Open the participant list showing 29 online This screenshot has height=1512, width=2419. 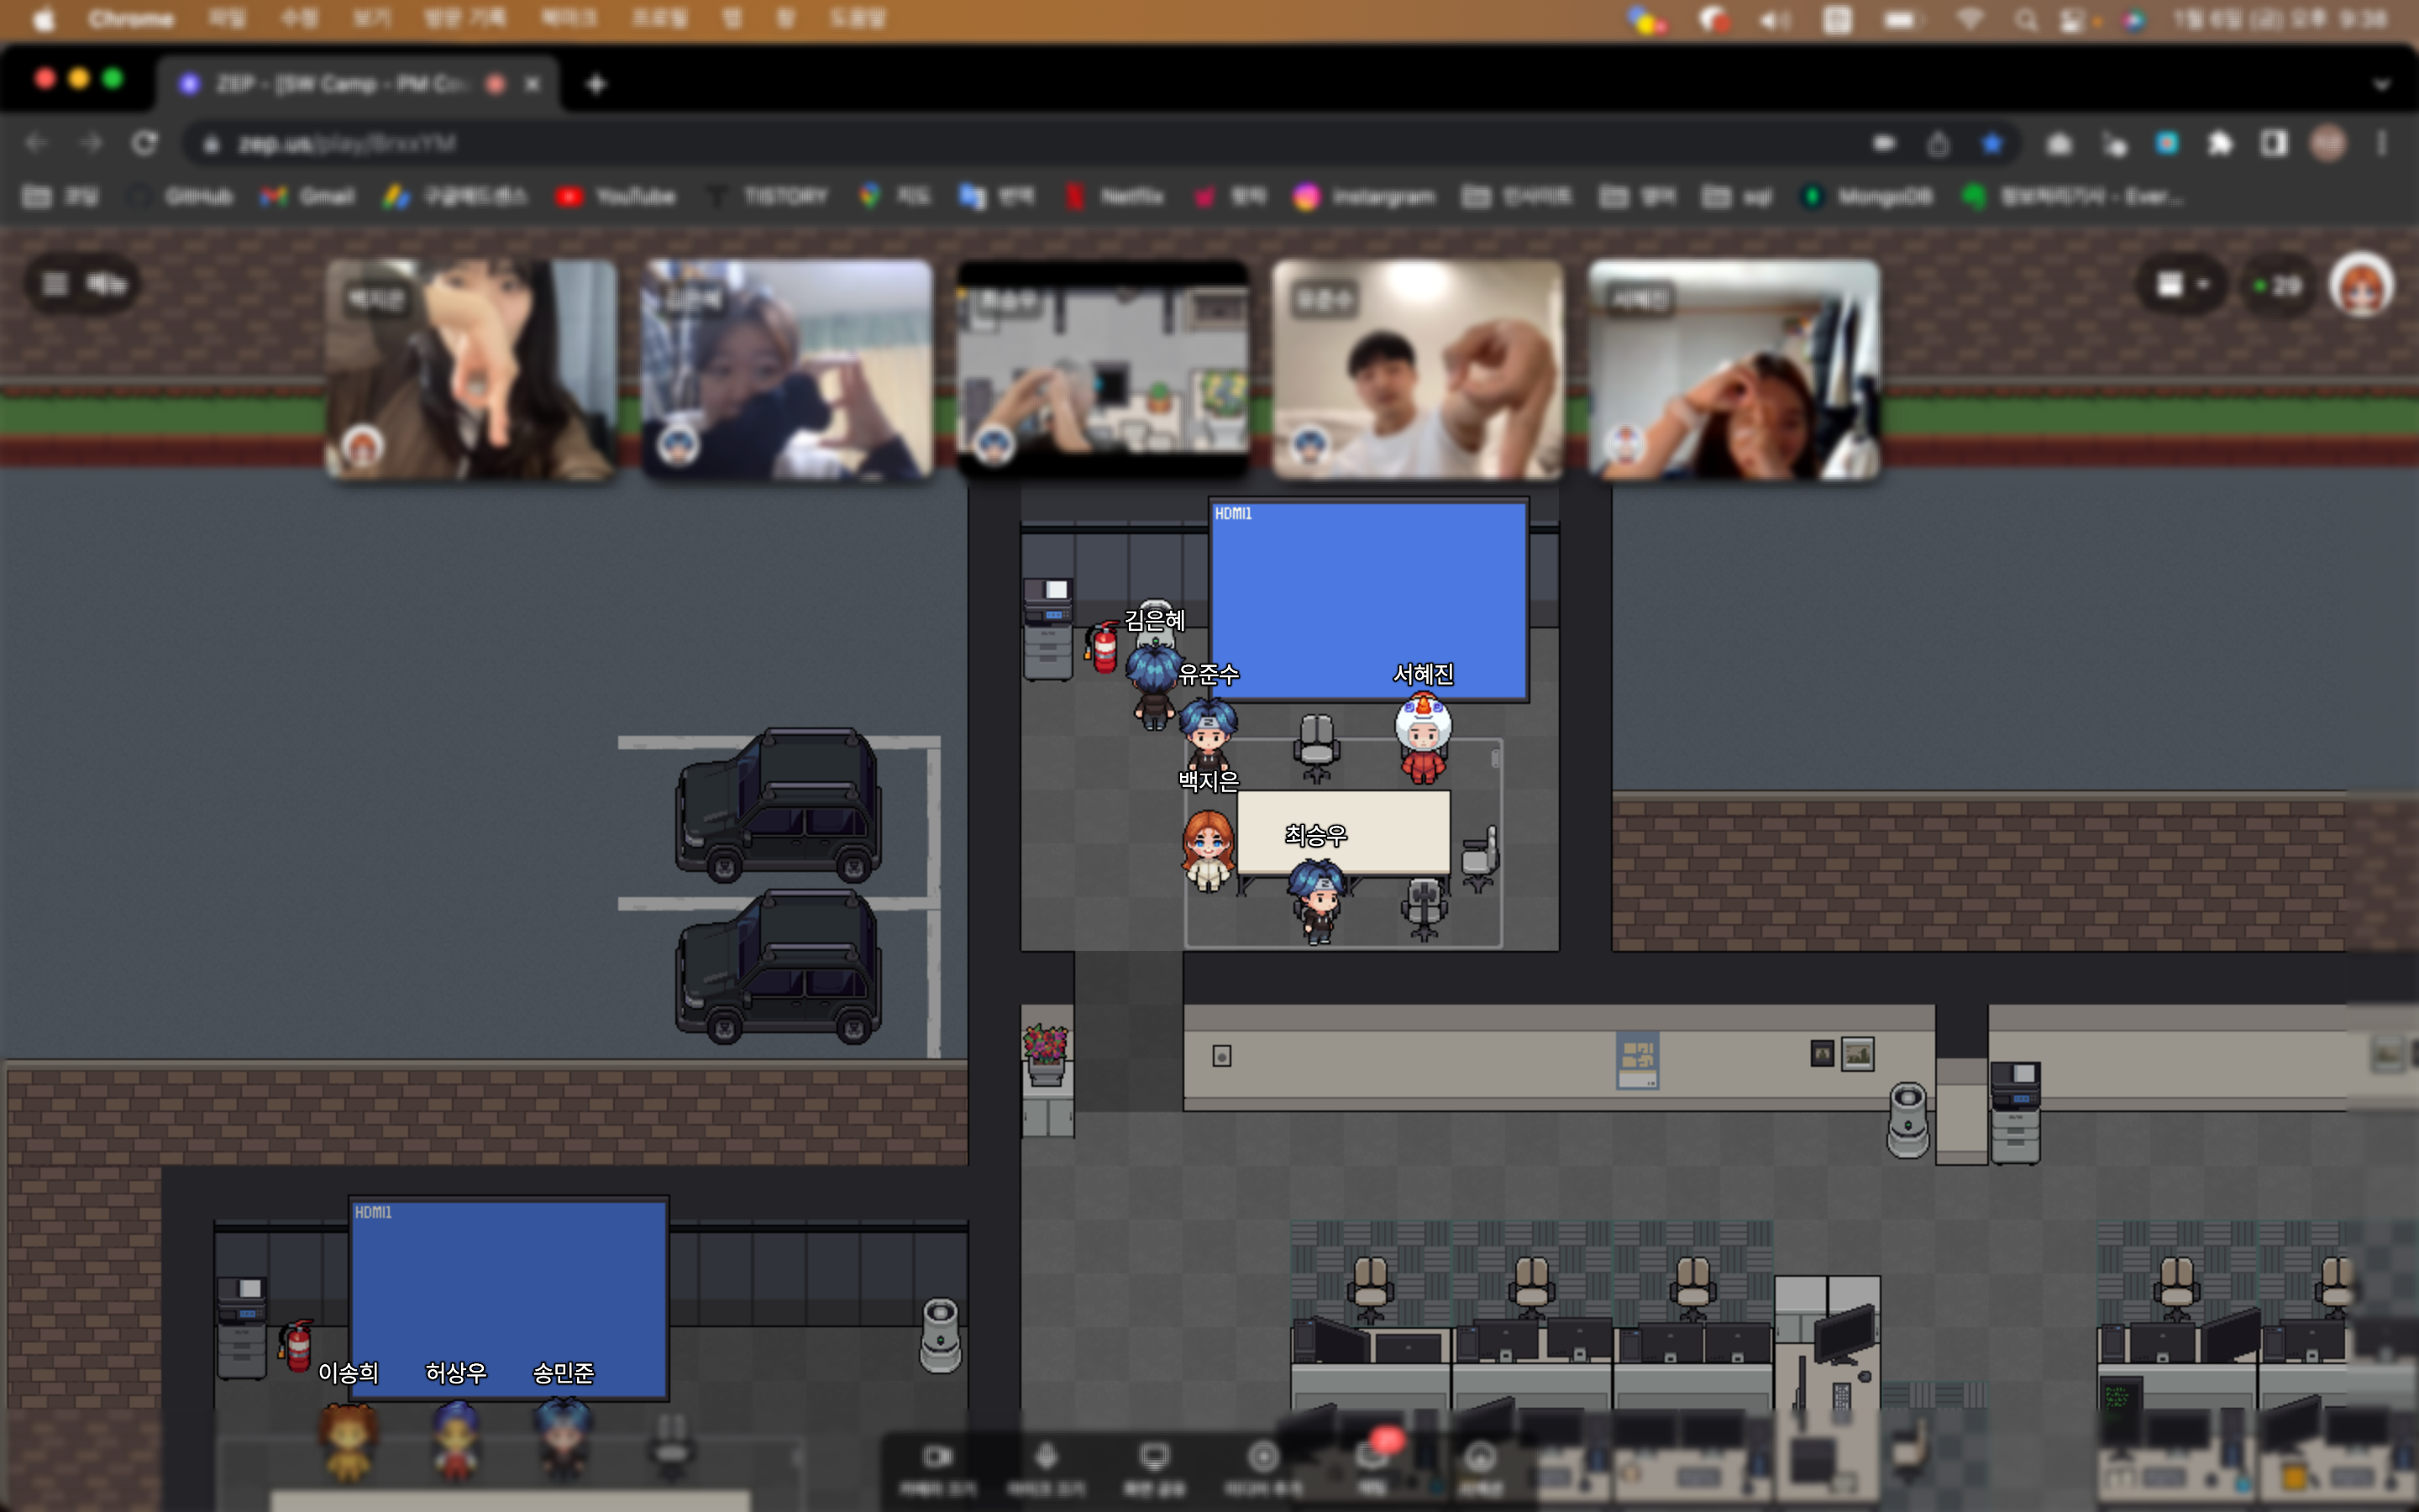point(2277,287)
